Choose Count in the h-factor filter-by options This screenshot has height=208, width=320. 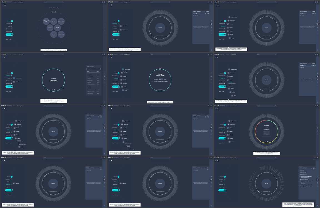click(x=267, y=134)
